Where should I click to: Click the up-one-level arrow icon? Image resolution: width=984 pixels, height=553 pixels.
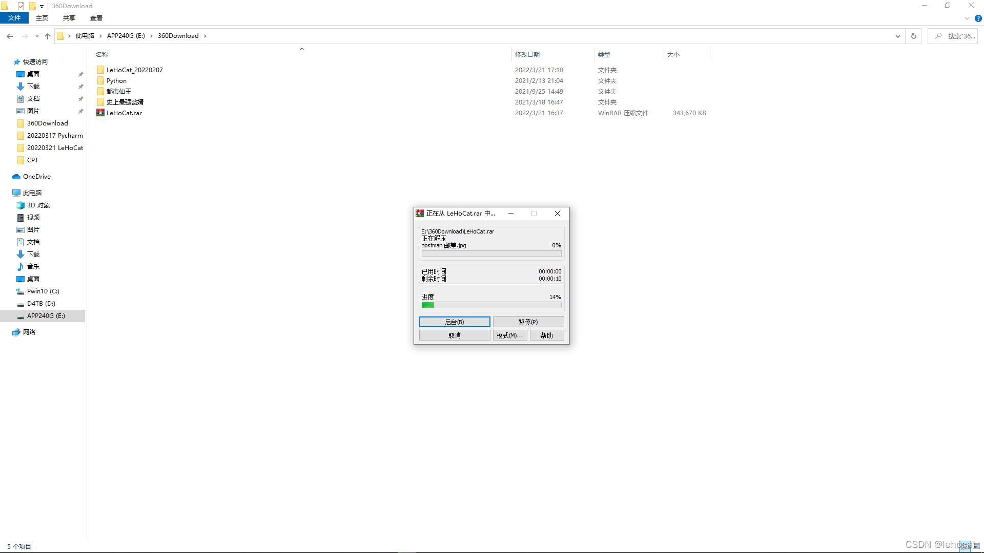tap(48, 36)
